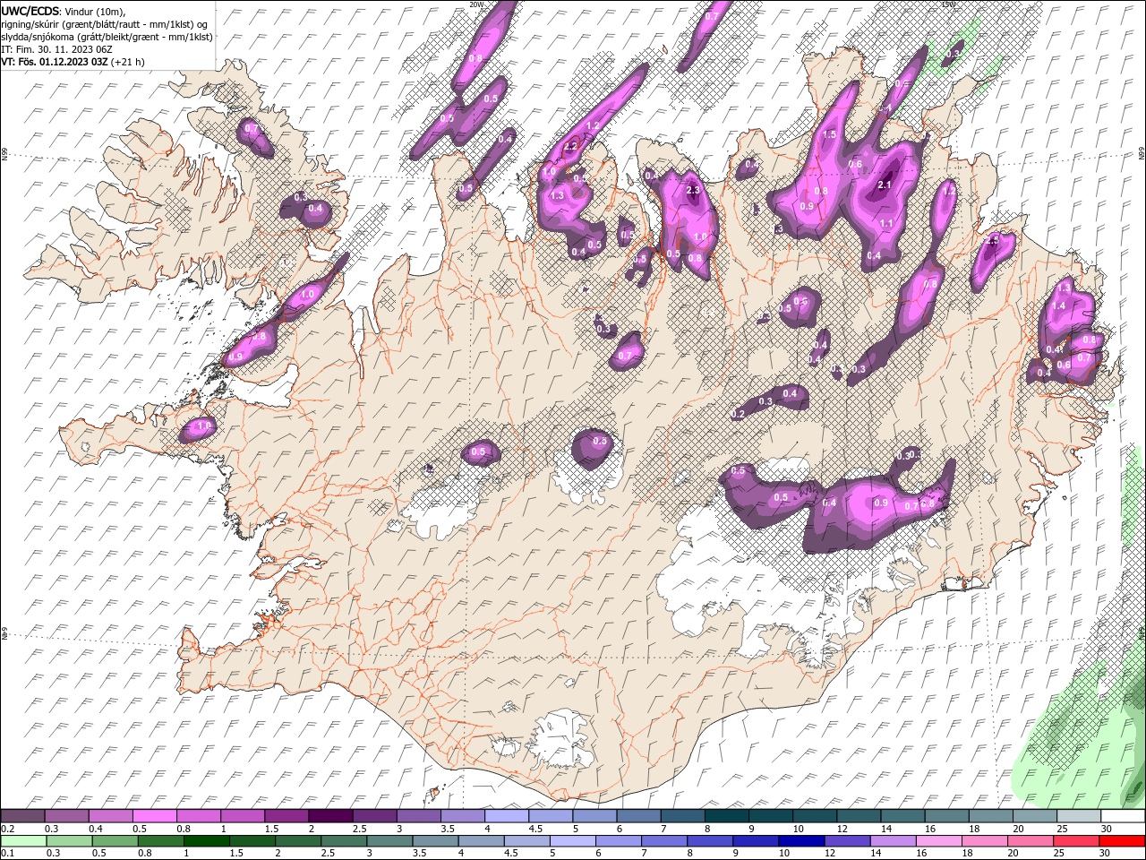Click the 2.3 snowfall value label on map

pos(692,190)
